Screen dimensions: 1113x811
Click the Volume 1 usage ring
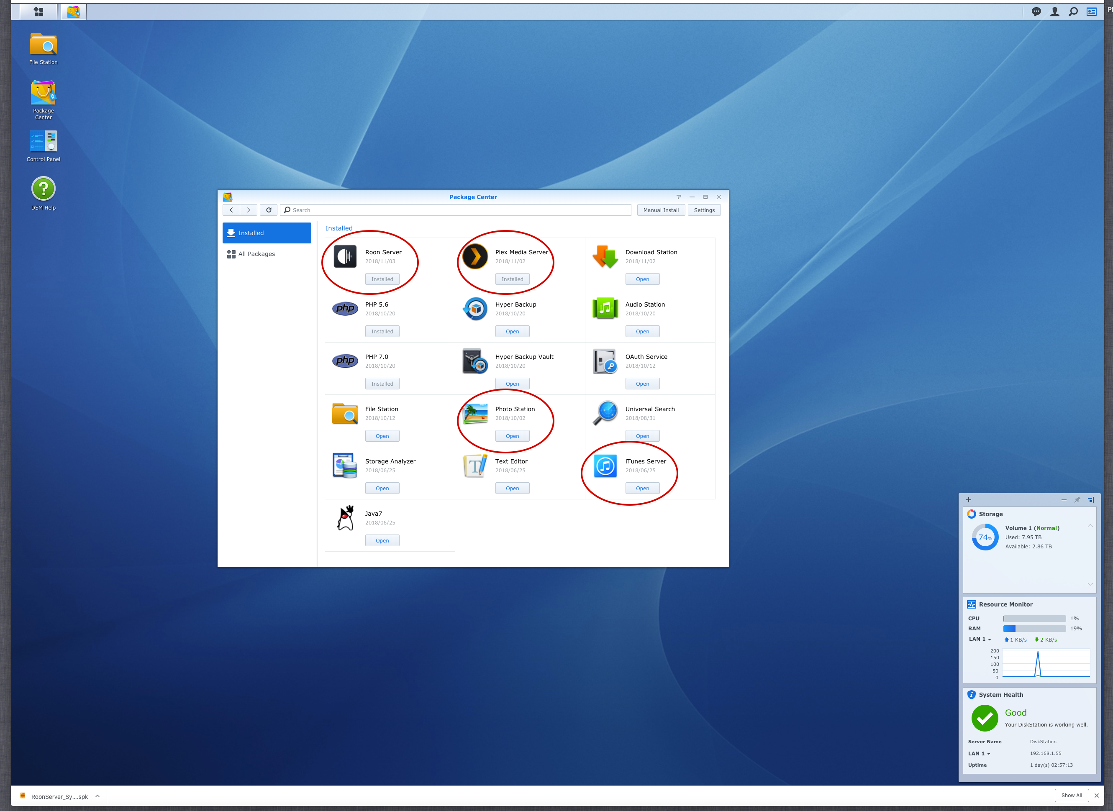985,537
